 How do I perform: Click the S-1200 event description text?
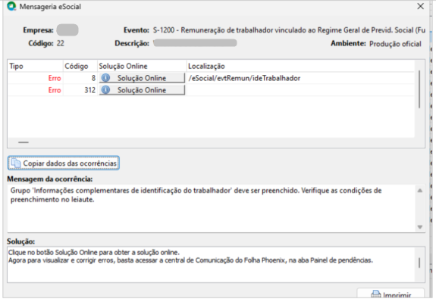[x=289, y=30]
